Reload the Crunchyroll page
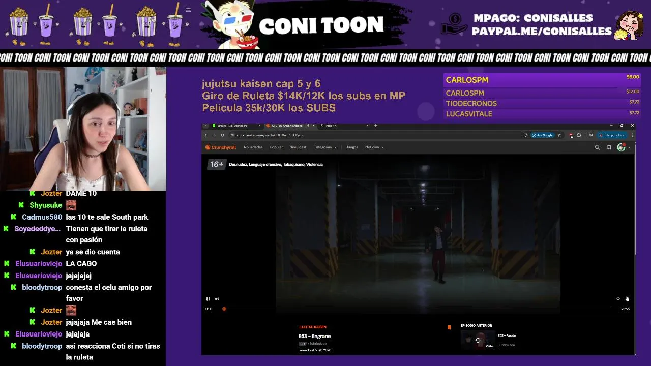The image size is (651, 366). 222,135
